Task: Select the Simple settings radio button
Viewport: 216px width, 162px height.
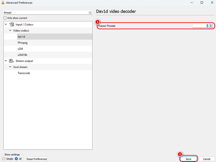Action: (x=4, y=159)
